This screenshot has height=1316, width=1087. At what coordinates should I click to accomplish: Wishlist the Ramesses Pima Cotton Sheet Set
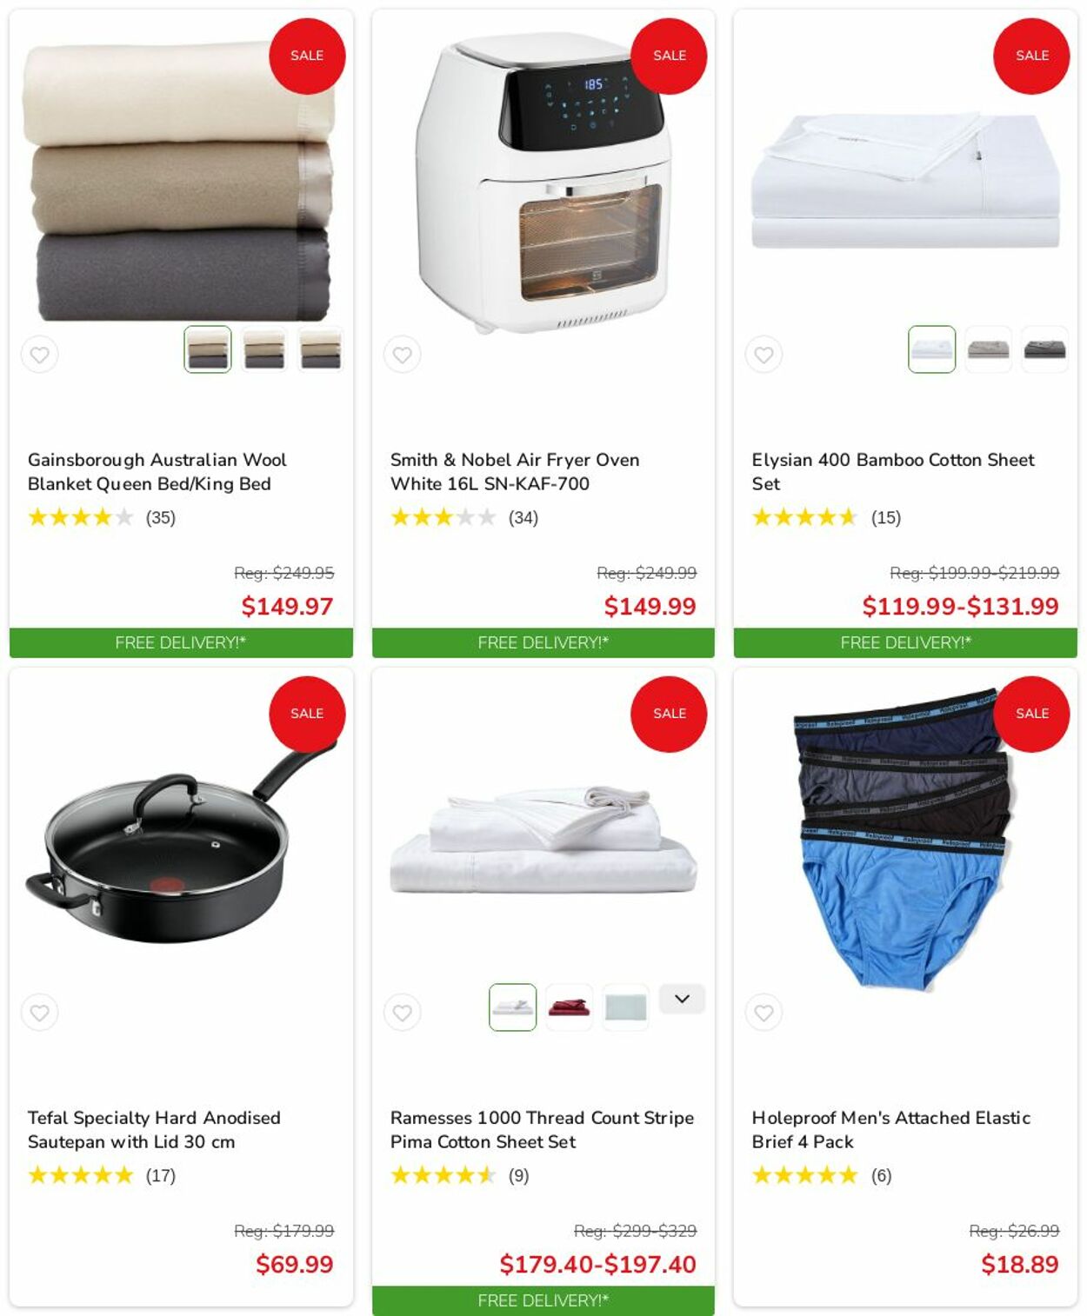pos(402,1013)
